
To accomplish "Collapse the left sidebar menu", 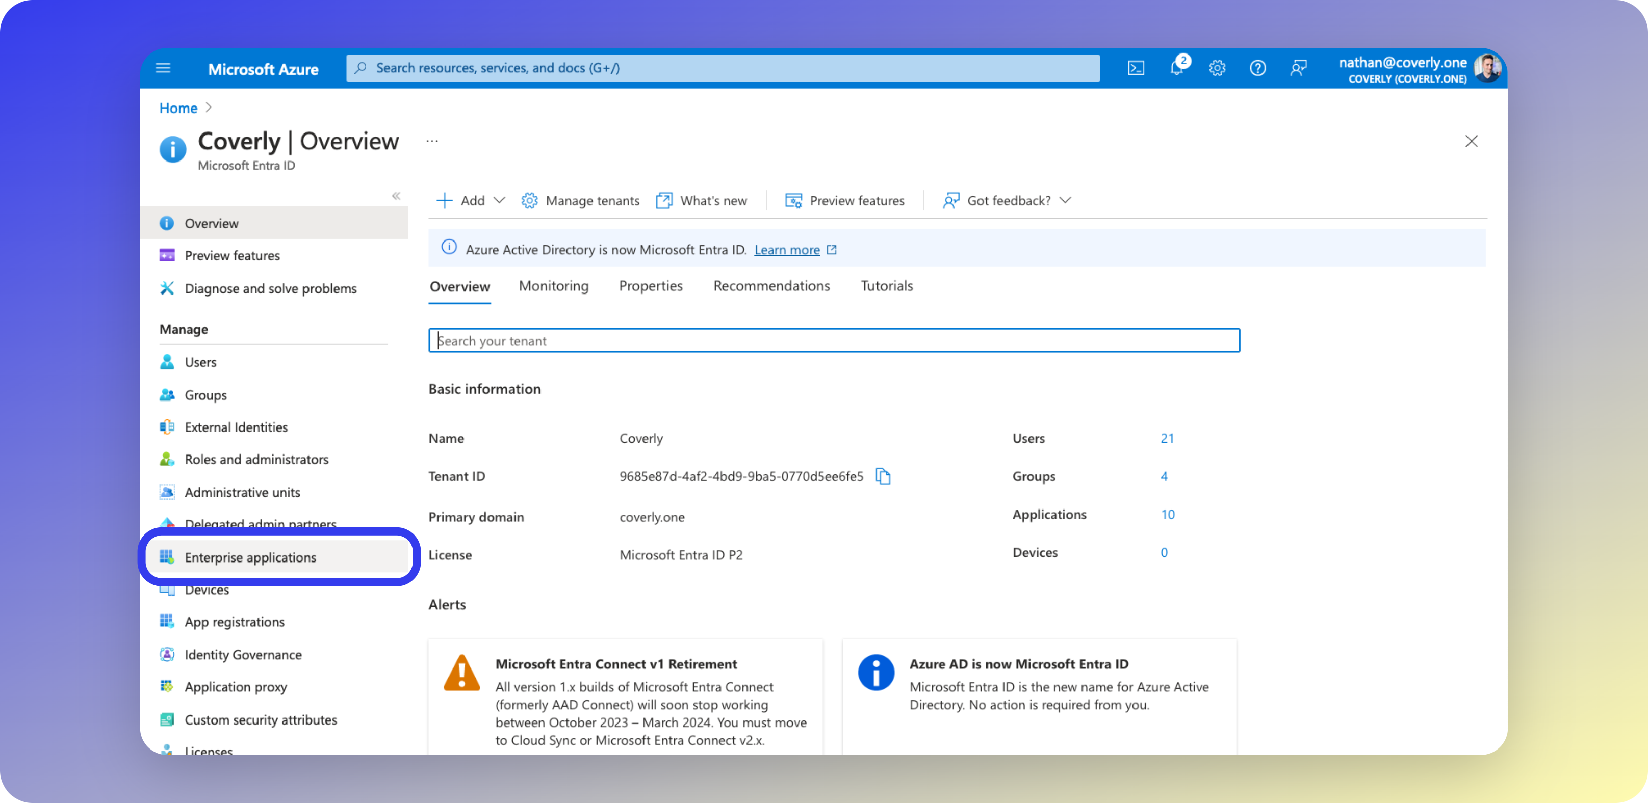I will click(x=396, y=196).
